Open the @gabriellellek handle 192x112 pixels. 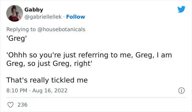click(x=43, y=17)
